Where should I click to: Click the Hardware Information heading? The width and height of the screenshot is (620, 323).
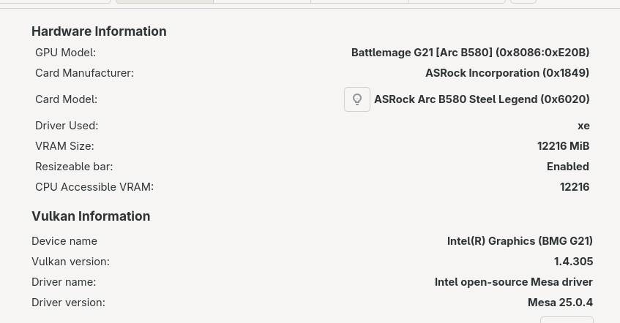coord(99,31)
